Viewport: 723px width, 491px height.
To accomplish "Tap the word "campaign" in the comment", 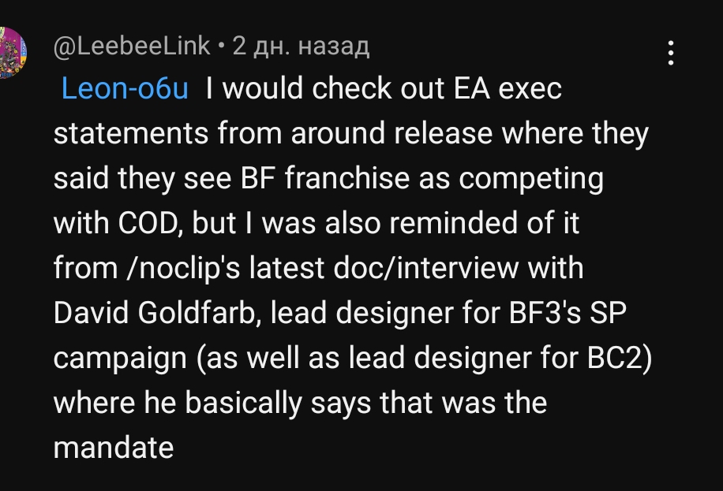I will coord(117,359).
